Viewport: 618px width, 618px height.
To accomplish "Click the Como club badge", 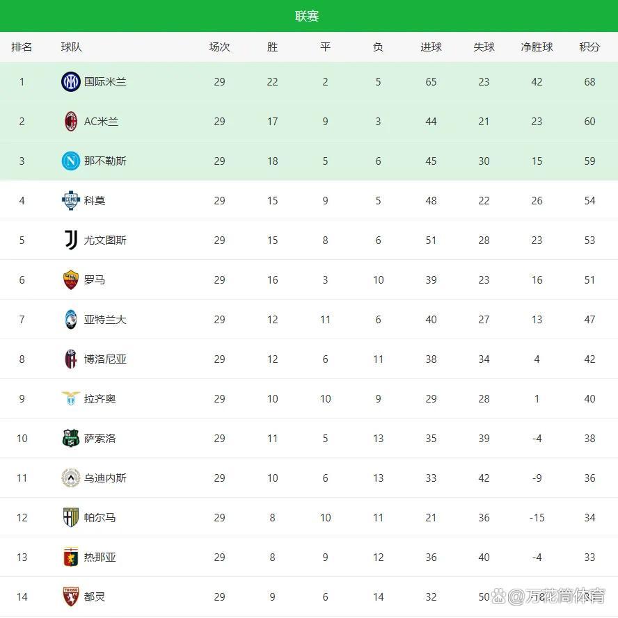I will tap(71, 201).
